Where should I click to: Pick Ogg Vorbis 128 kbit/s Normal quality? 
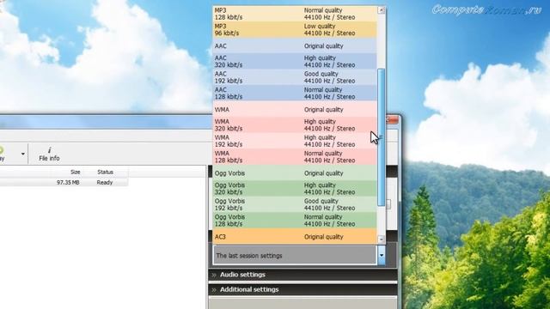pos(295,221)
